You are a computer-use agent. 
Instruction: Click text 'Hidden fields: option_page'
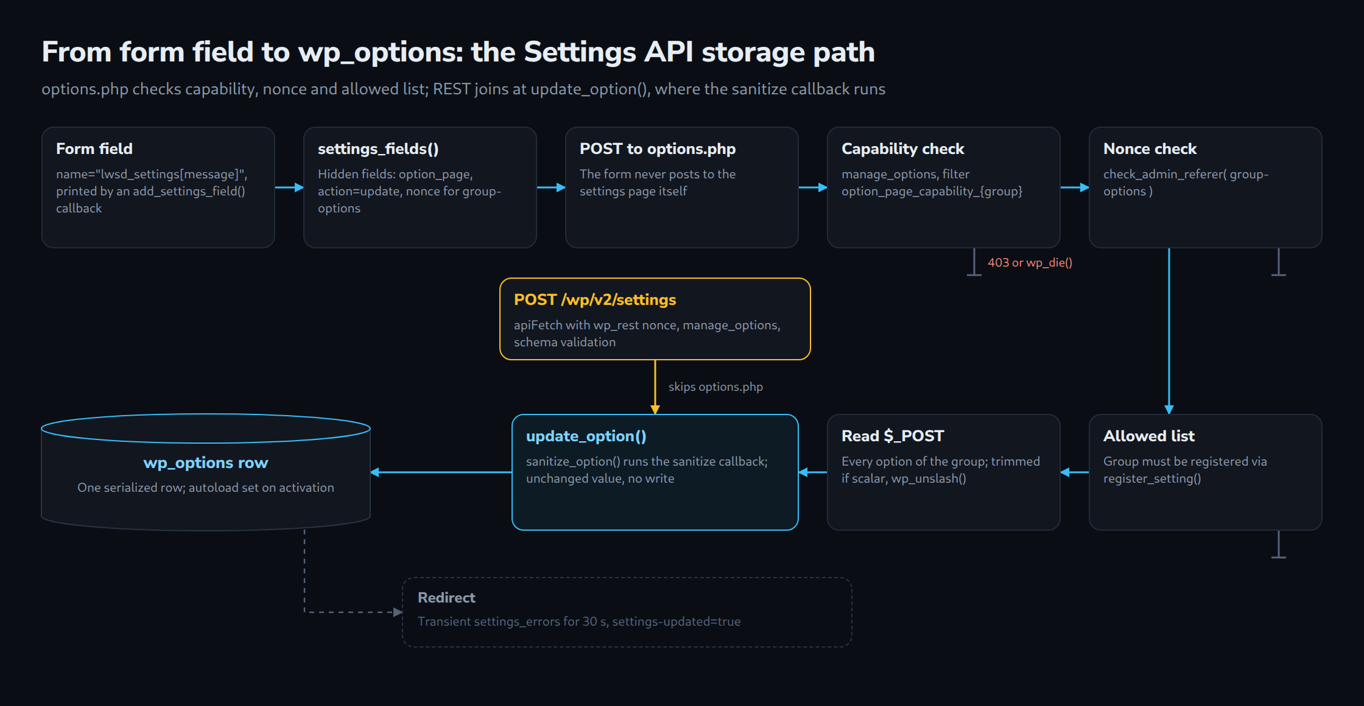pyautogui.click(x=395, y=174)
